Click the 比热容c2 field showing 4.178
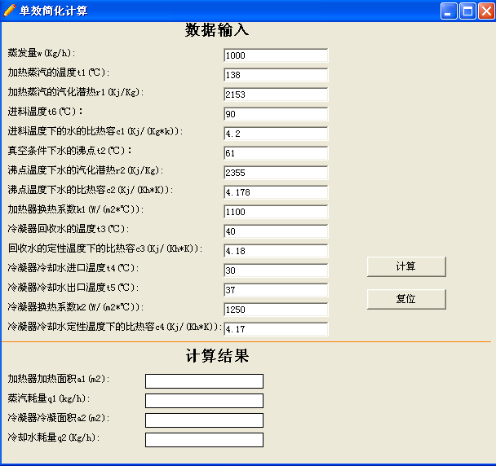 click(276, 192)
